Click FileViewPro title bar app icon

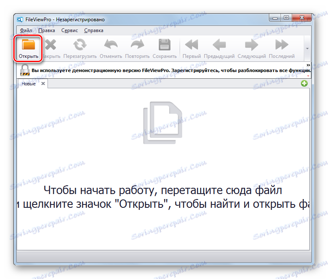[20, 20]
